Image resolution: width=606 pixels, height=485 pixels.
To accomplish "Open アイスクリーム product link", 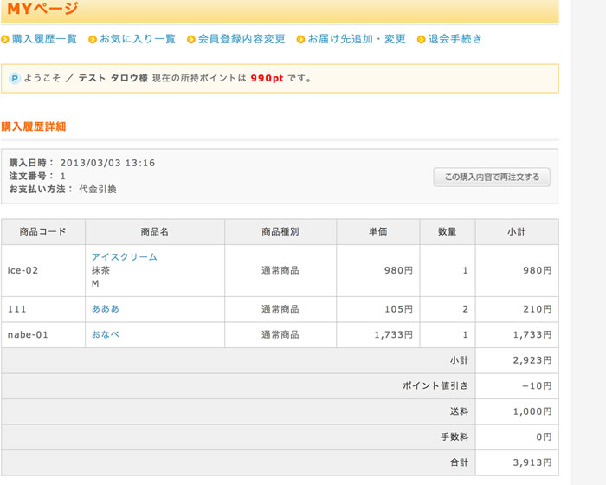I will point(125,257).
